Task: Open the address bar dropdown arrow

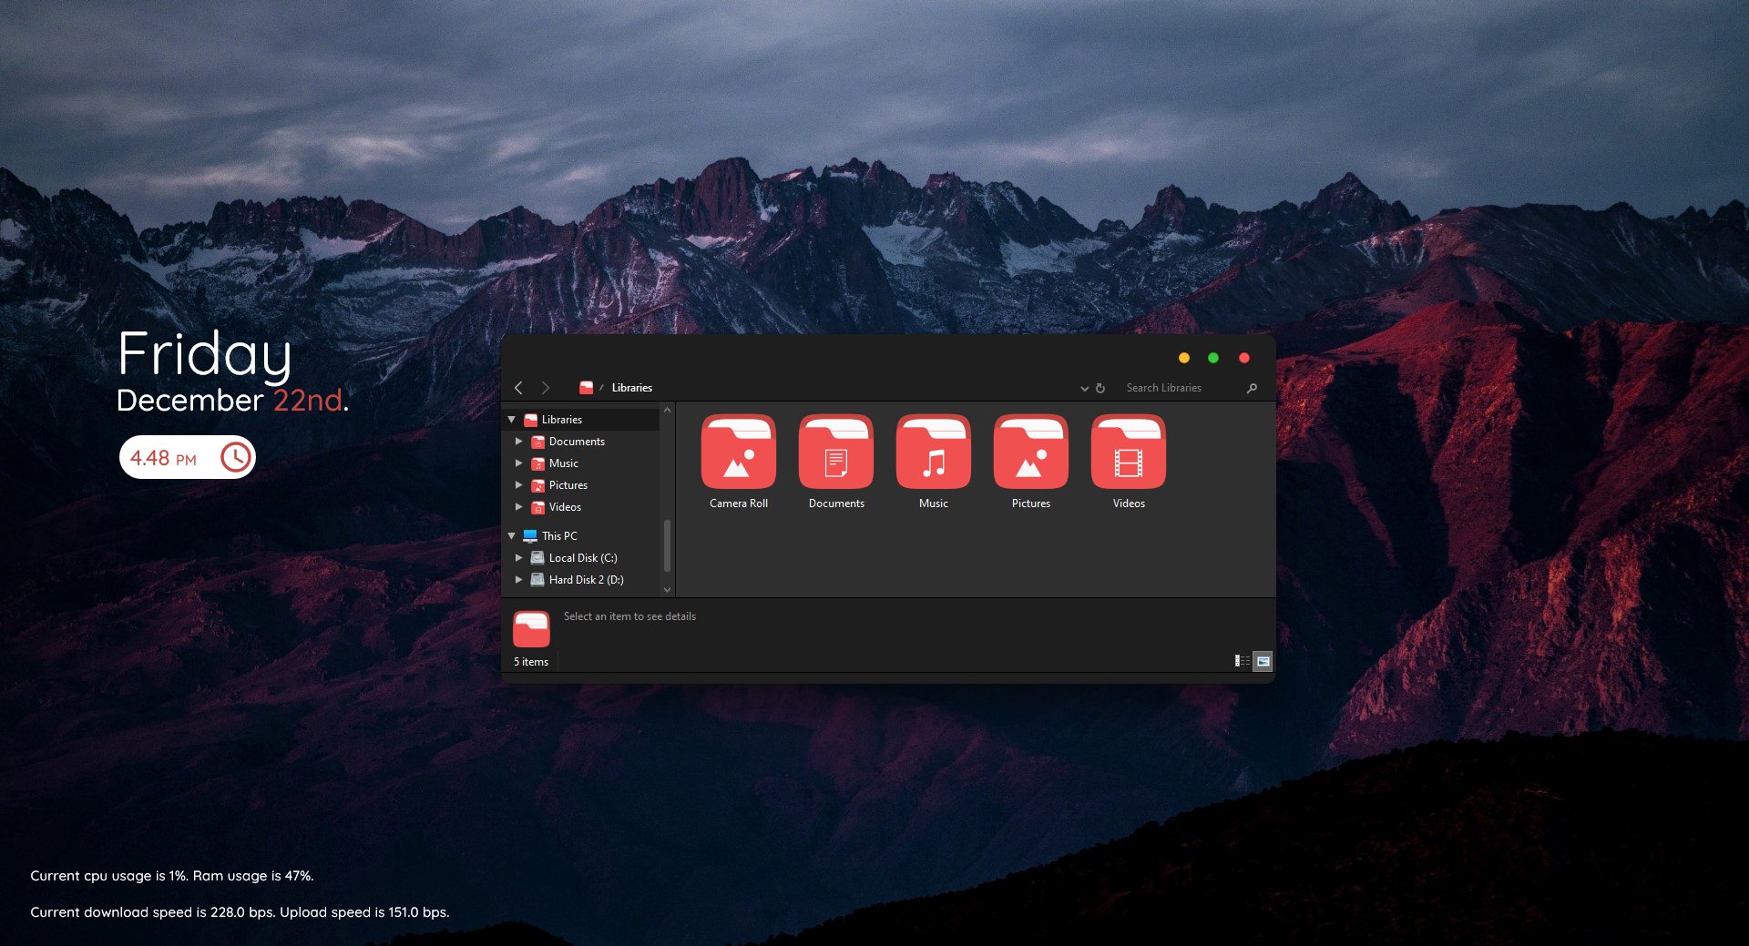Action: (1084, 388)
